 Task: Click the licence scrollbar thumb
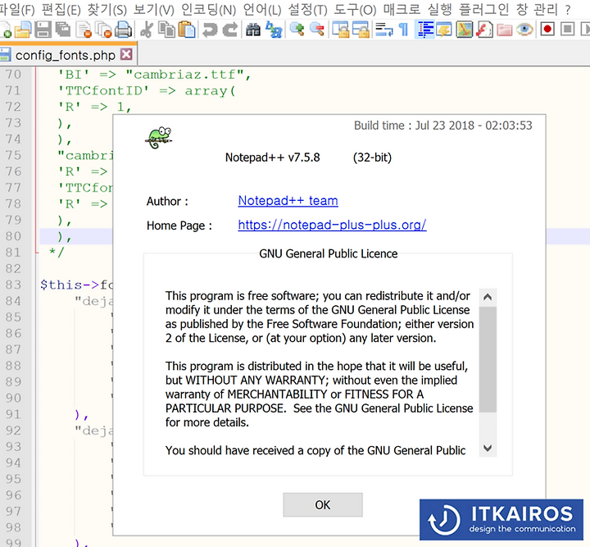click(488, 359)
